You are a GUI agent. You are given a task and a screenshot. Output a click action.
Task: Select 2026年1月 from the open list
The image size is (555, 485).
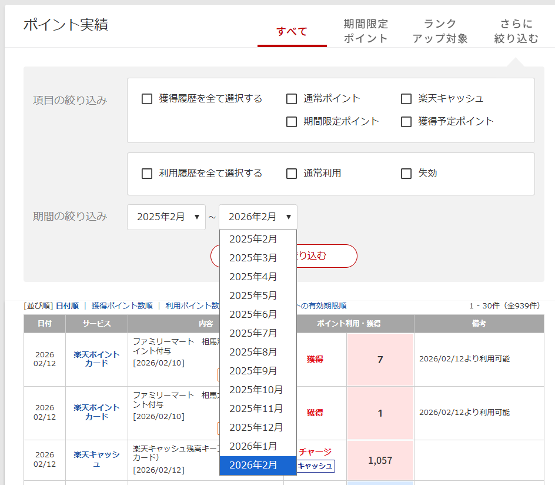pos(253,446)
